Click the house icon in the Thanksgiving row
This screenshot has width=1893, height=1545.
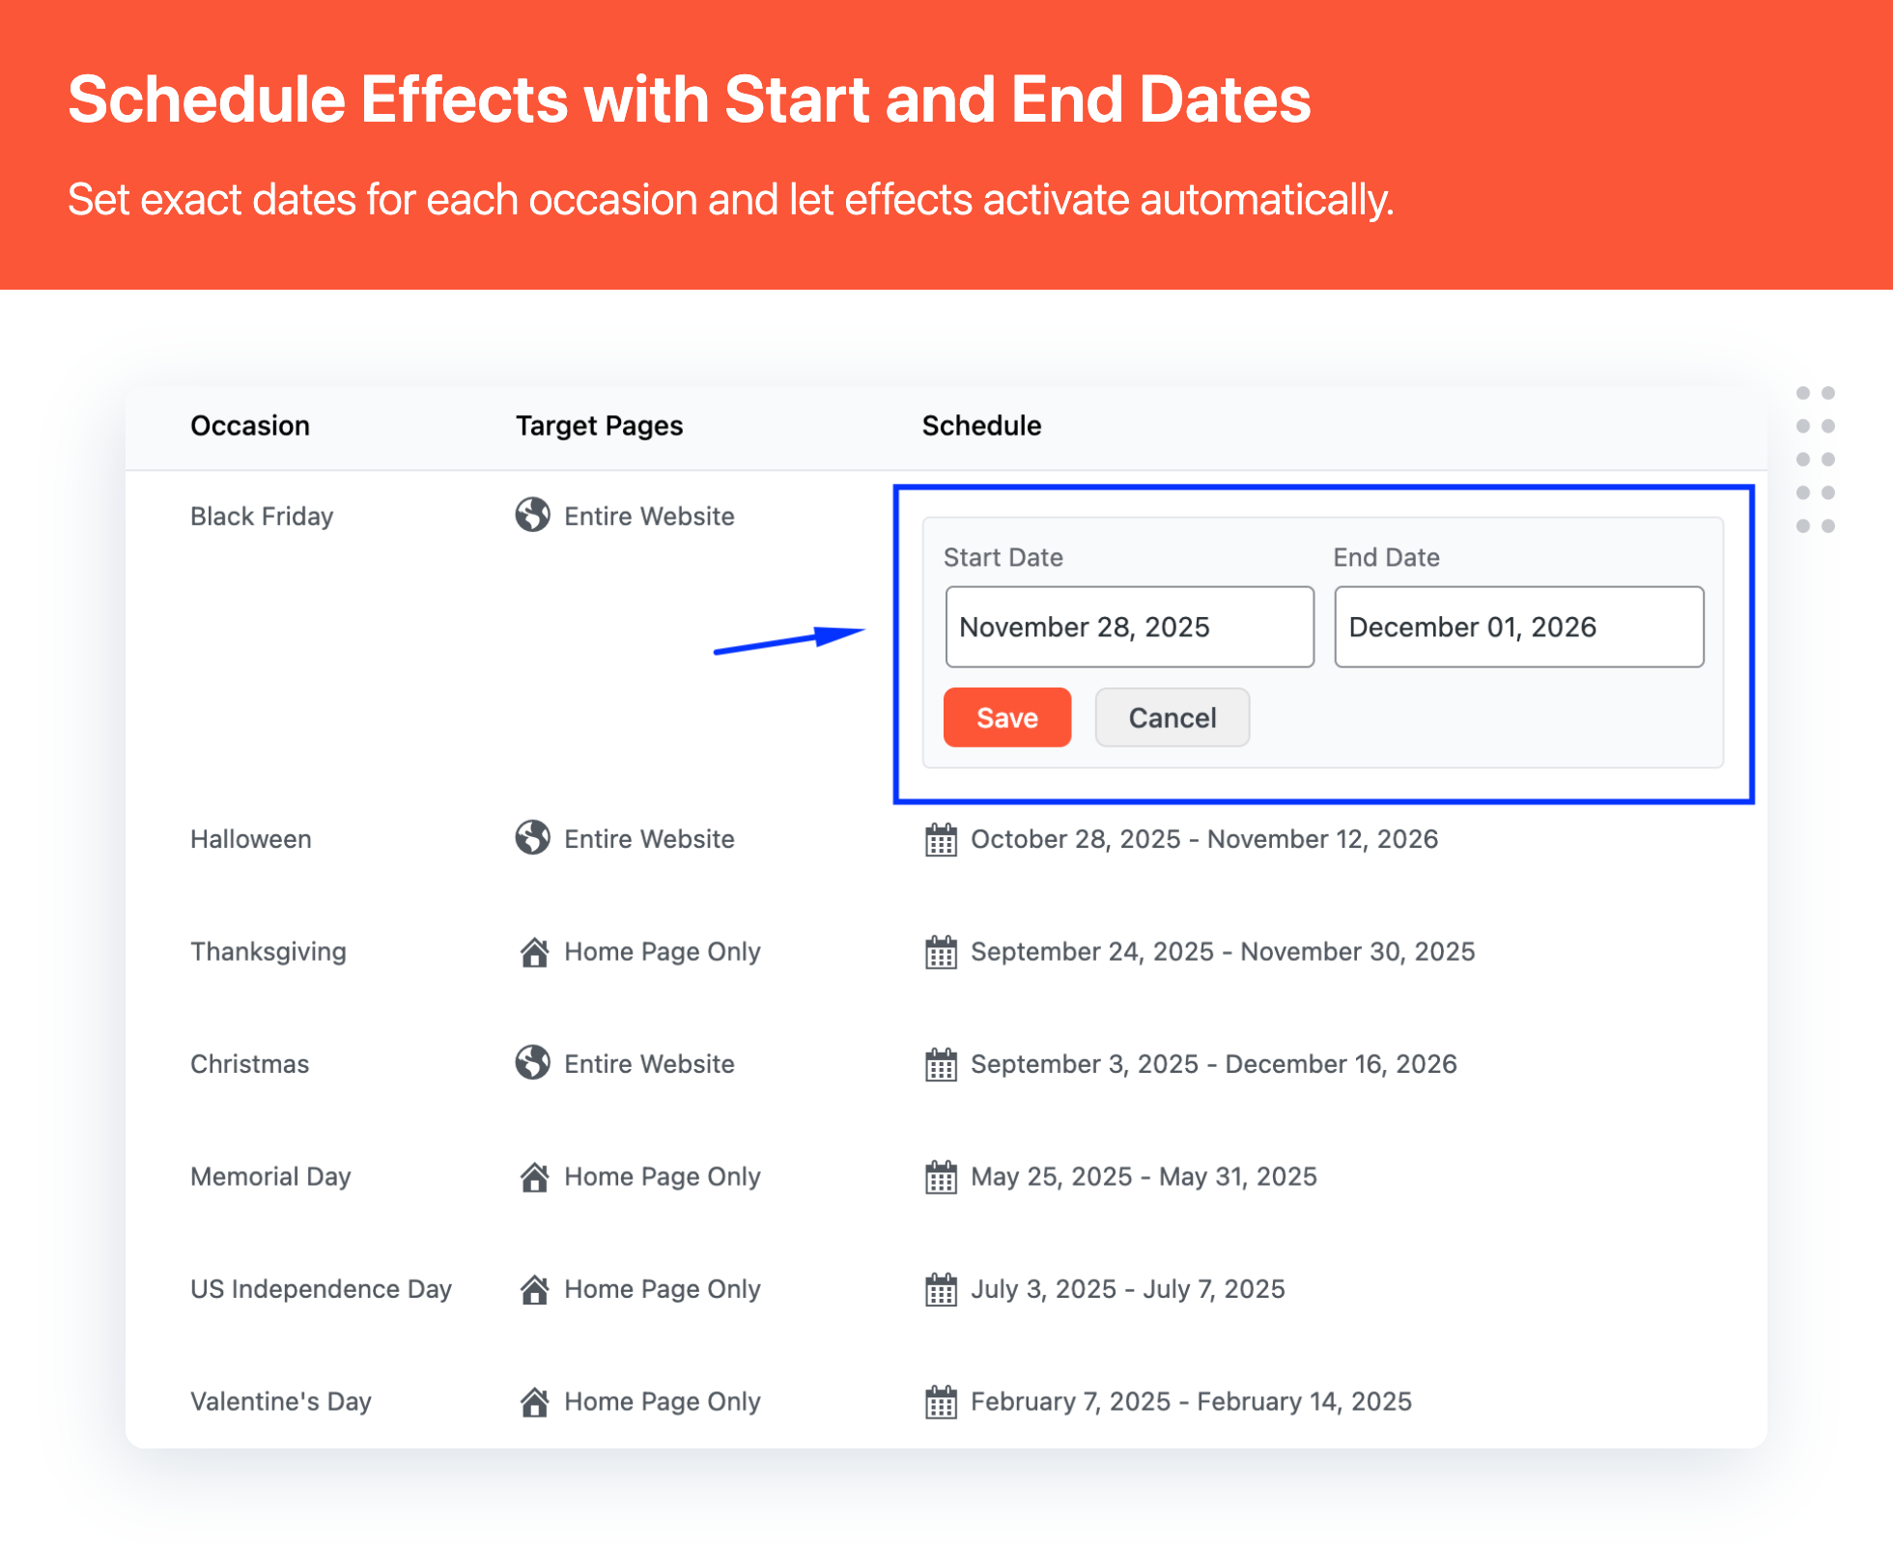click(x=534, y=952)
